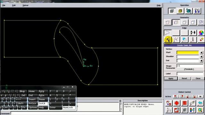Click the Select Preset Configuration red grid icon
The width and height of the screenshot is (205, 115).
coord(184,103)
